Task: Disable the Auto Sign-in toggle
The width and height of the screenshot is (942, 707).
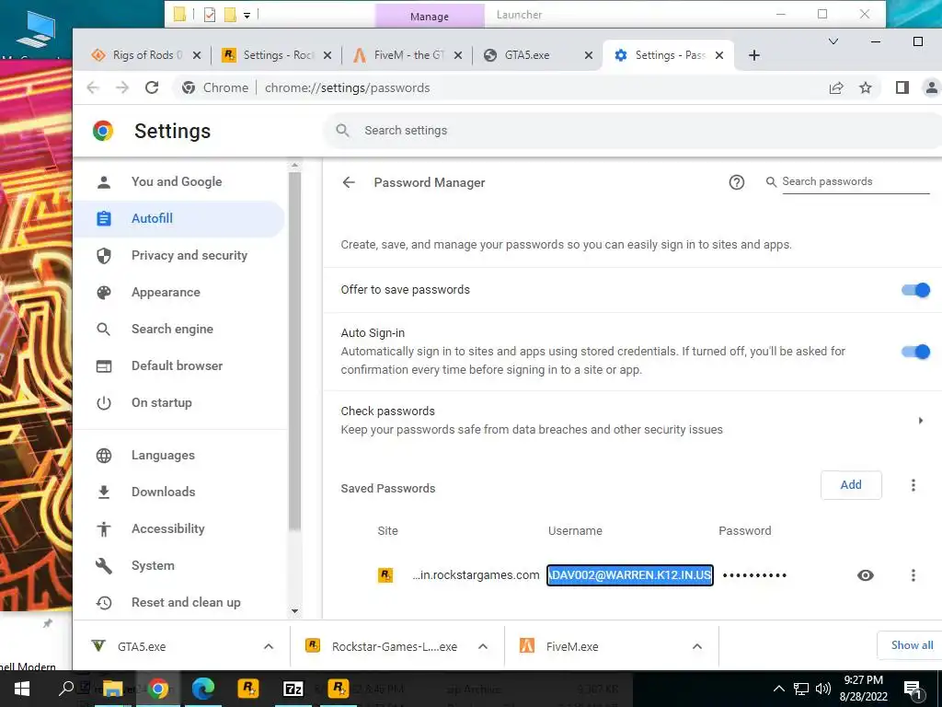Action: click(x=915, y=351)
